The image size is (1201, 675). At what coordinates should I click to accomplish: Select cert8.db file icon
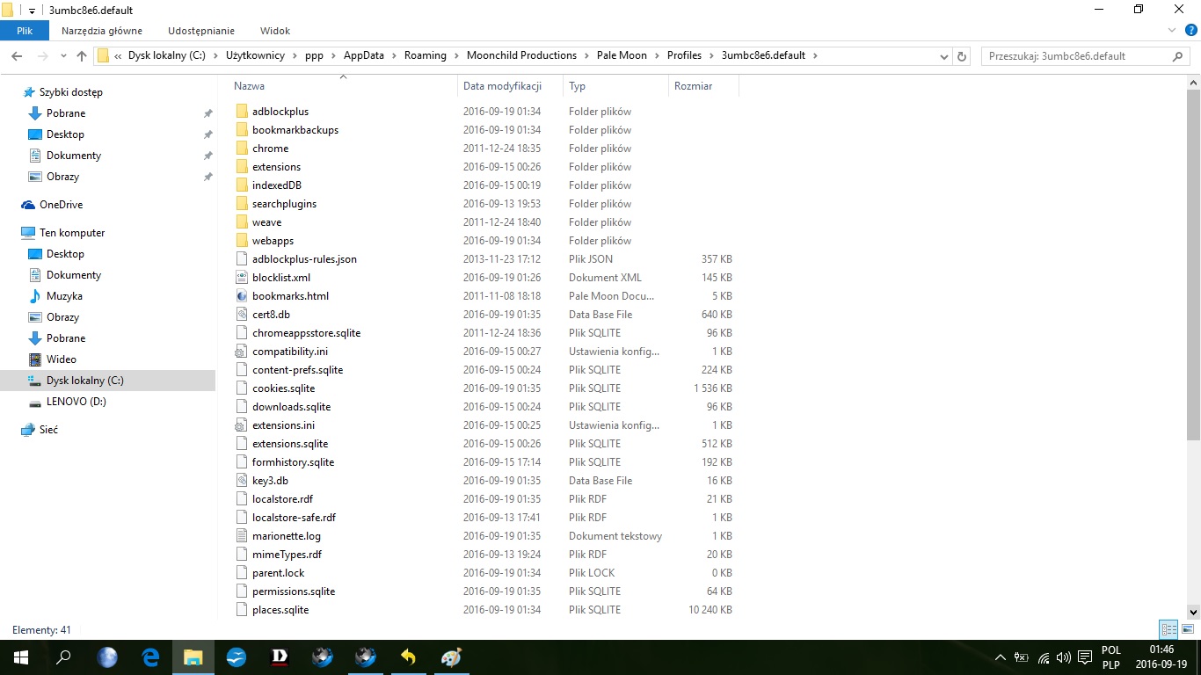coord(244,315)
